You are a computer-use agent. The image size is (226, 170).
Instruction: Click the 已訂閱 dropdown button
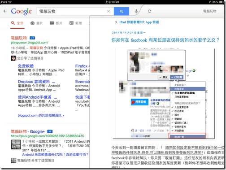177,77
